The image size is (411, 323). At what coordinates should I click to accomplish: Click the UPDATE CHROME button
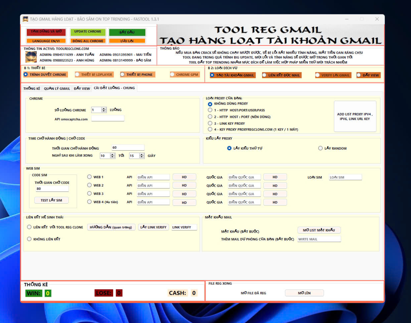[x=87, y=32]
